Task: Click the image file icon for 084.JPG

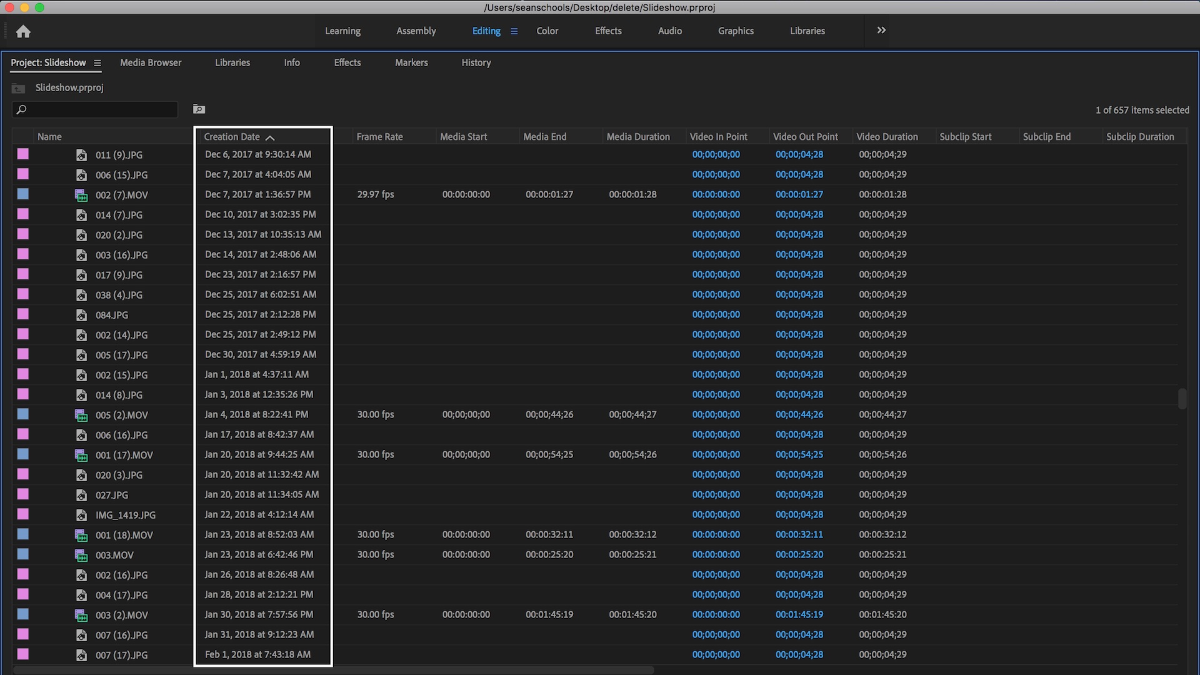Action: click(x=81, y=315)
